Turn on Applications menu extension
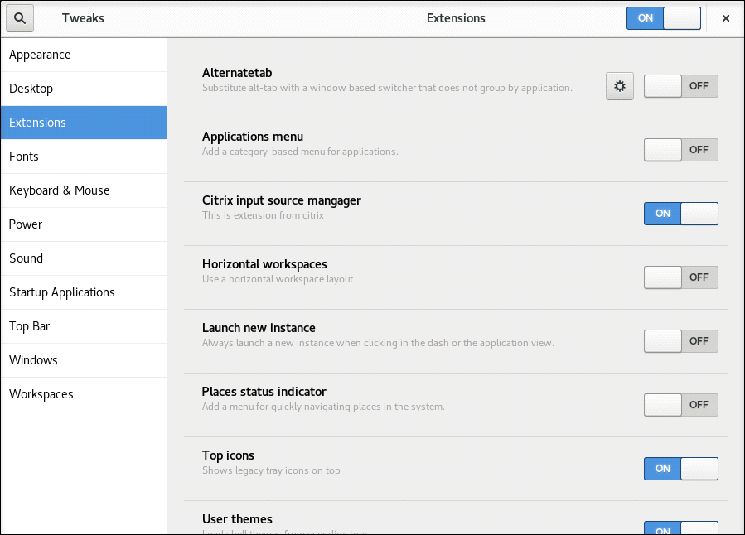 point(680,150)
